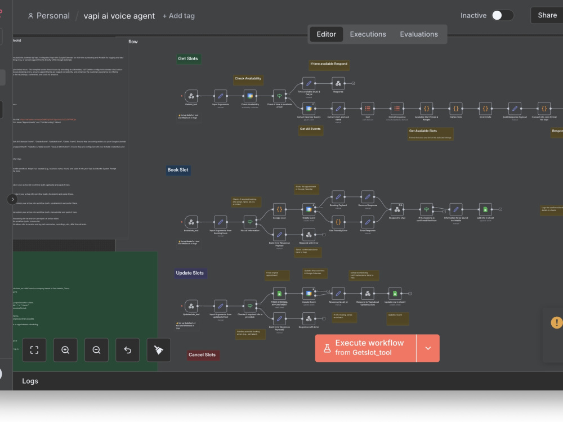Select the Available Start Times & Ranges code node
Image resolution: width=563 pixels, height=422 pixels.
[x=427, y=109]
